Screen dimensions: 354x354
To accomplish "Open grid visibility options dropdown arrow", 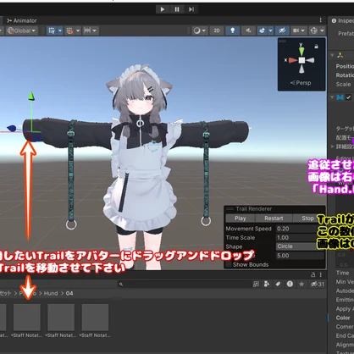I will pos(60,30).
